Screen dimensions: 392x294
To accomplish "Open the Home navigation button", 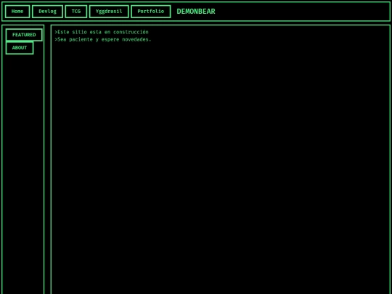I will 17,12.
